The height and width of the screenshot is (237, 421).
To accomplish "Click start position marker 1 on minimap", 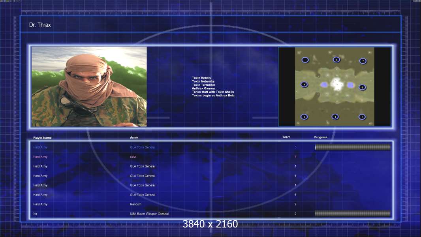I will (362, 117).
